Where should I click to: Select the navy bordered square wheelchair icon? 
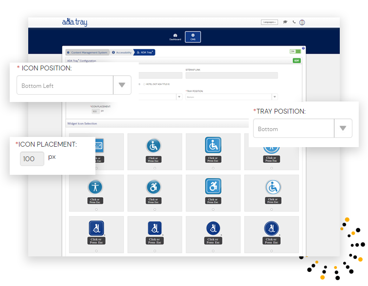[96, 228]
